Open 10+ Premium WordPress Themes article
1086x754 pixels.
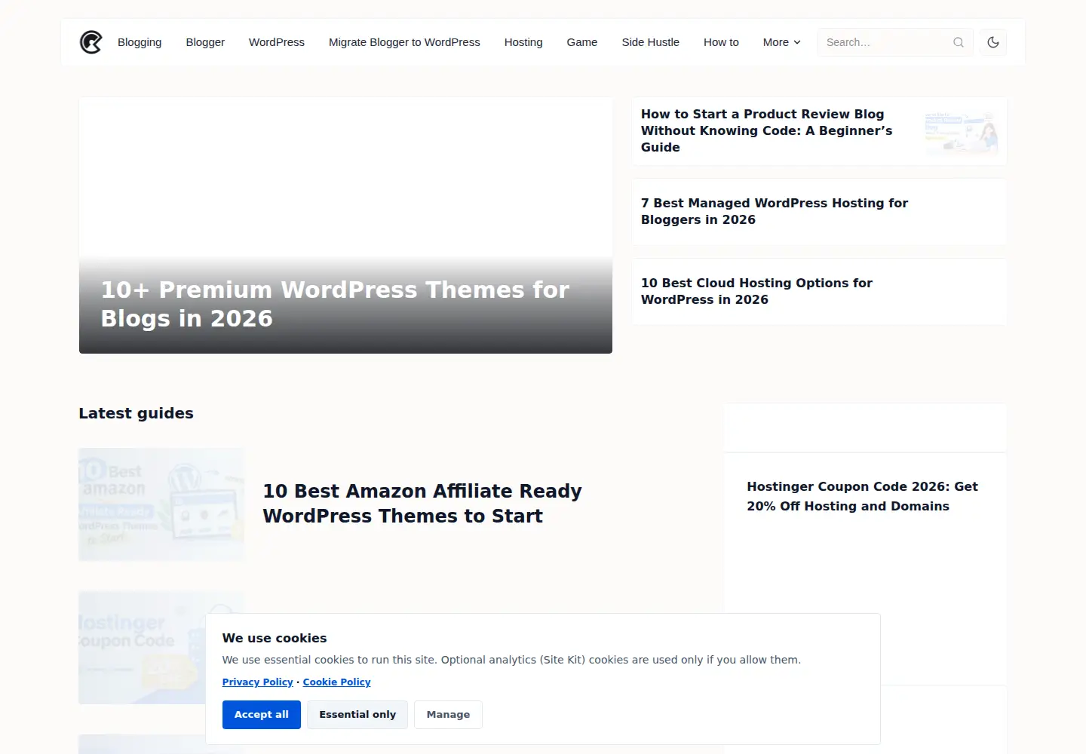[x=335, y=304]
